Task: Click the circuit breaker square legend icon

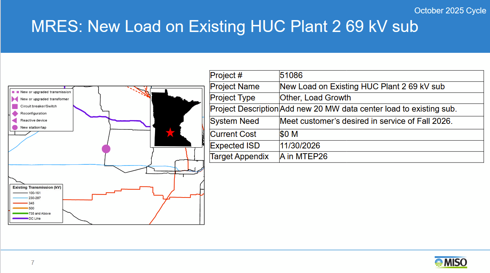Action: point(15,106)
